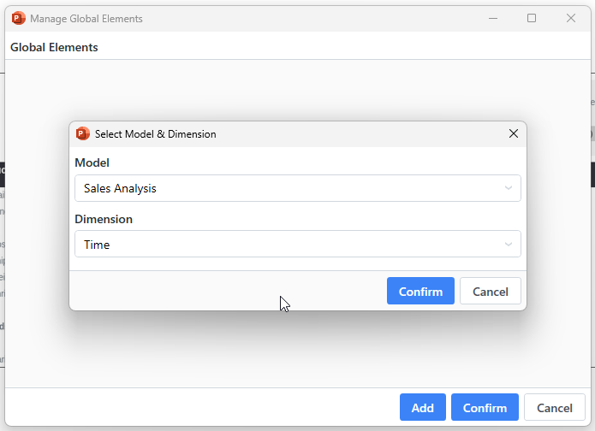Click the Select Model & Dimension title text
The height and width of the screenshot is (431, 595).
point(155,134)
